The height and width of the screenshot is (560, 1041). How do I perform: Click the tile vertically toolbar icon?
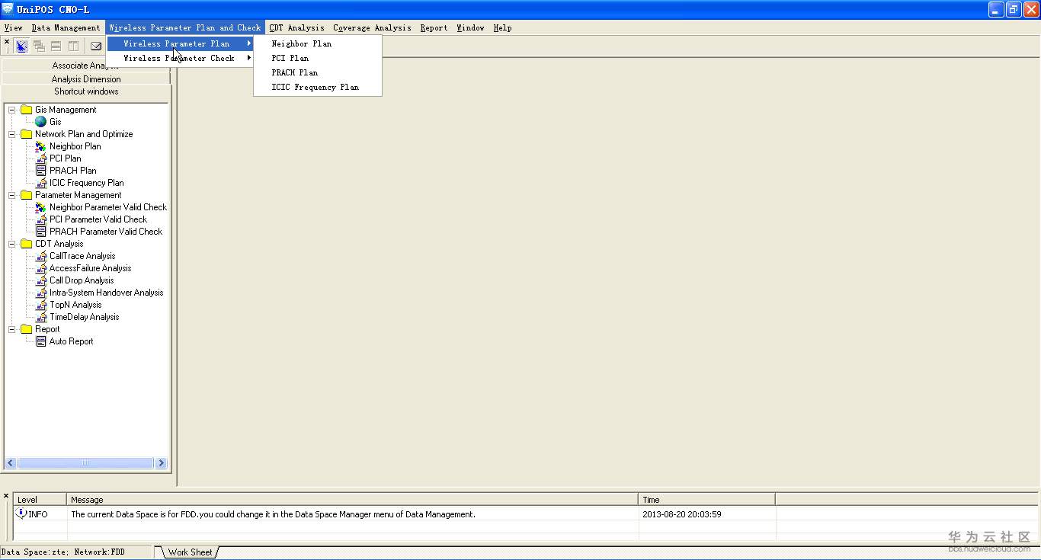[73, 46]
